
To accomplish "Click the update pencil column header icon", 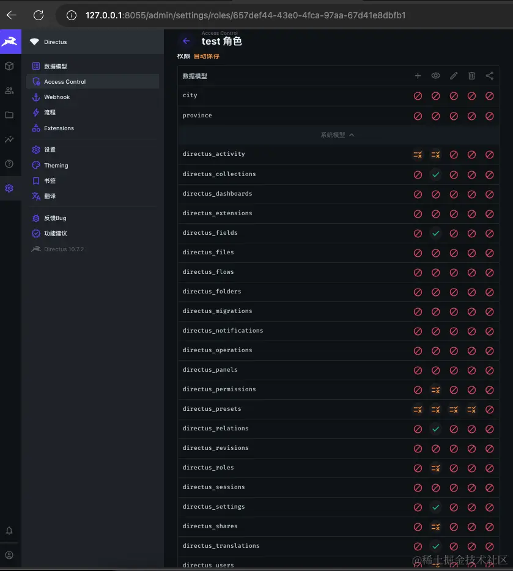I will pyautogui.click(x=453, y=76).
